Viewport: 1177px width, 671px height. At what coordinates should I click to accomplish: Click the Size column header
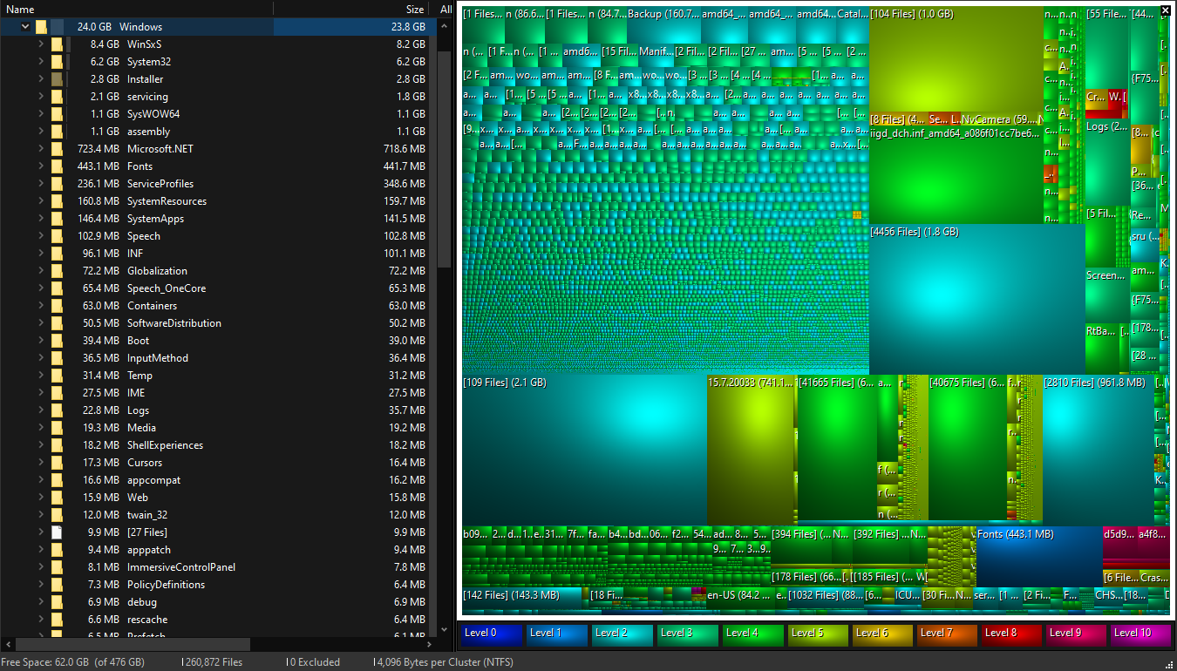tap(413, 10)
